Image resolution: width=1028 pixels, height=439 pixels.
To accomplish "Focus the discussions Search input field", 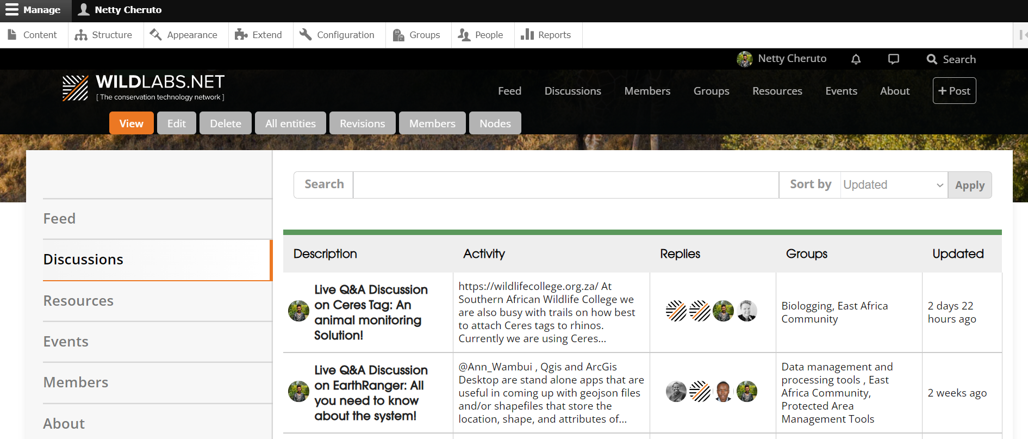I will [x=565, y=185].
